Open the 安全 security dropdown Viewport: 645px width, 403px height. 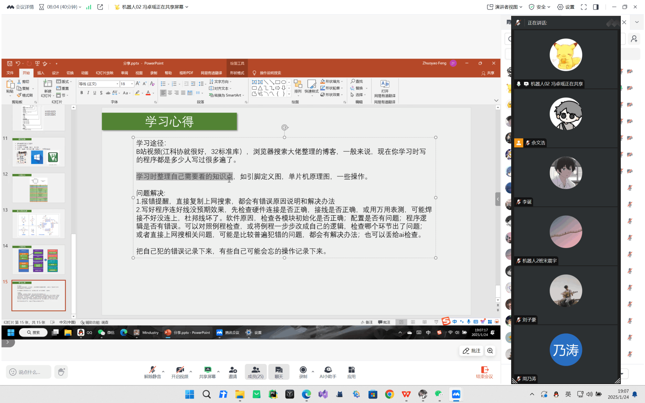click(x=539, y=7)
